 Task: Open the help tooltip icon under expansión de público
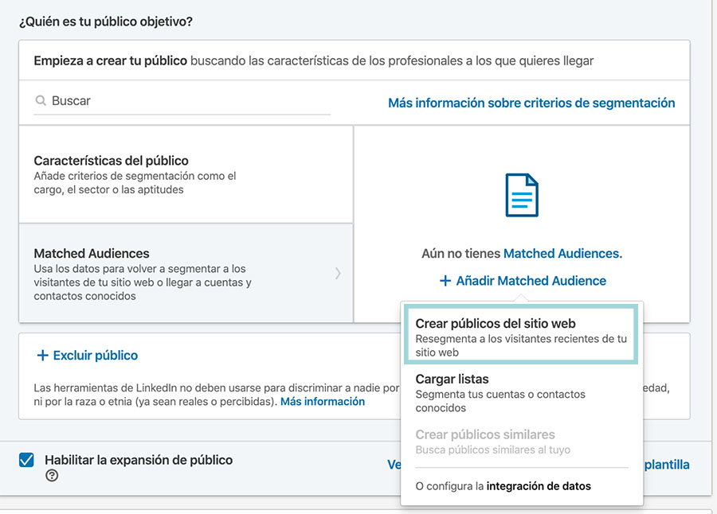pyautogui.click(x=51, y=476)
